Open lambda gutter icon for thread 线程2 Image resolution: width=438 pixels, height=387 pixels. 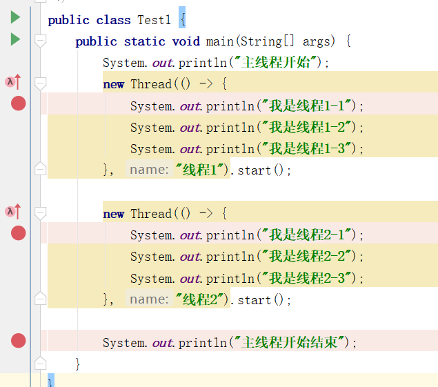(13, 212)
